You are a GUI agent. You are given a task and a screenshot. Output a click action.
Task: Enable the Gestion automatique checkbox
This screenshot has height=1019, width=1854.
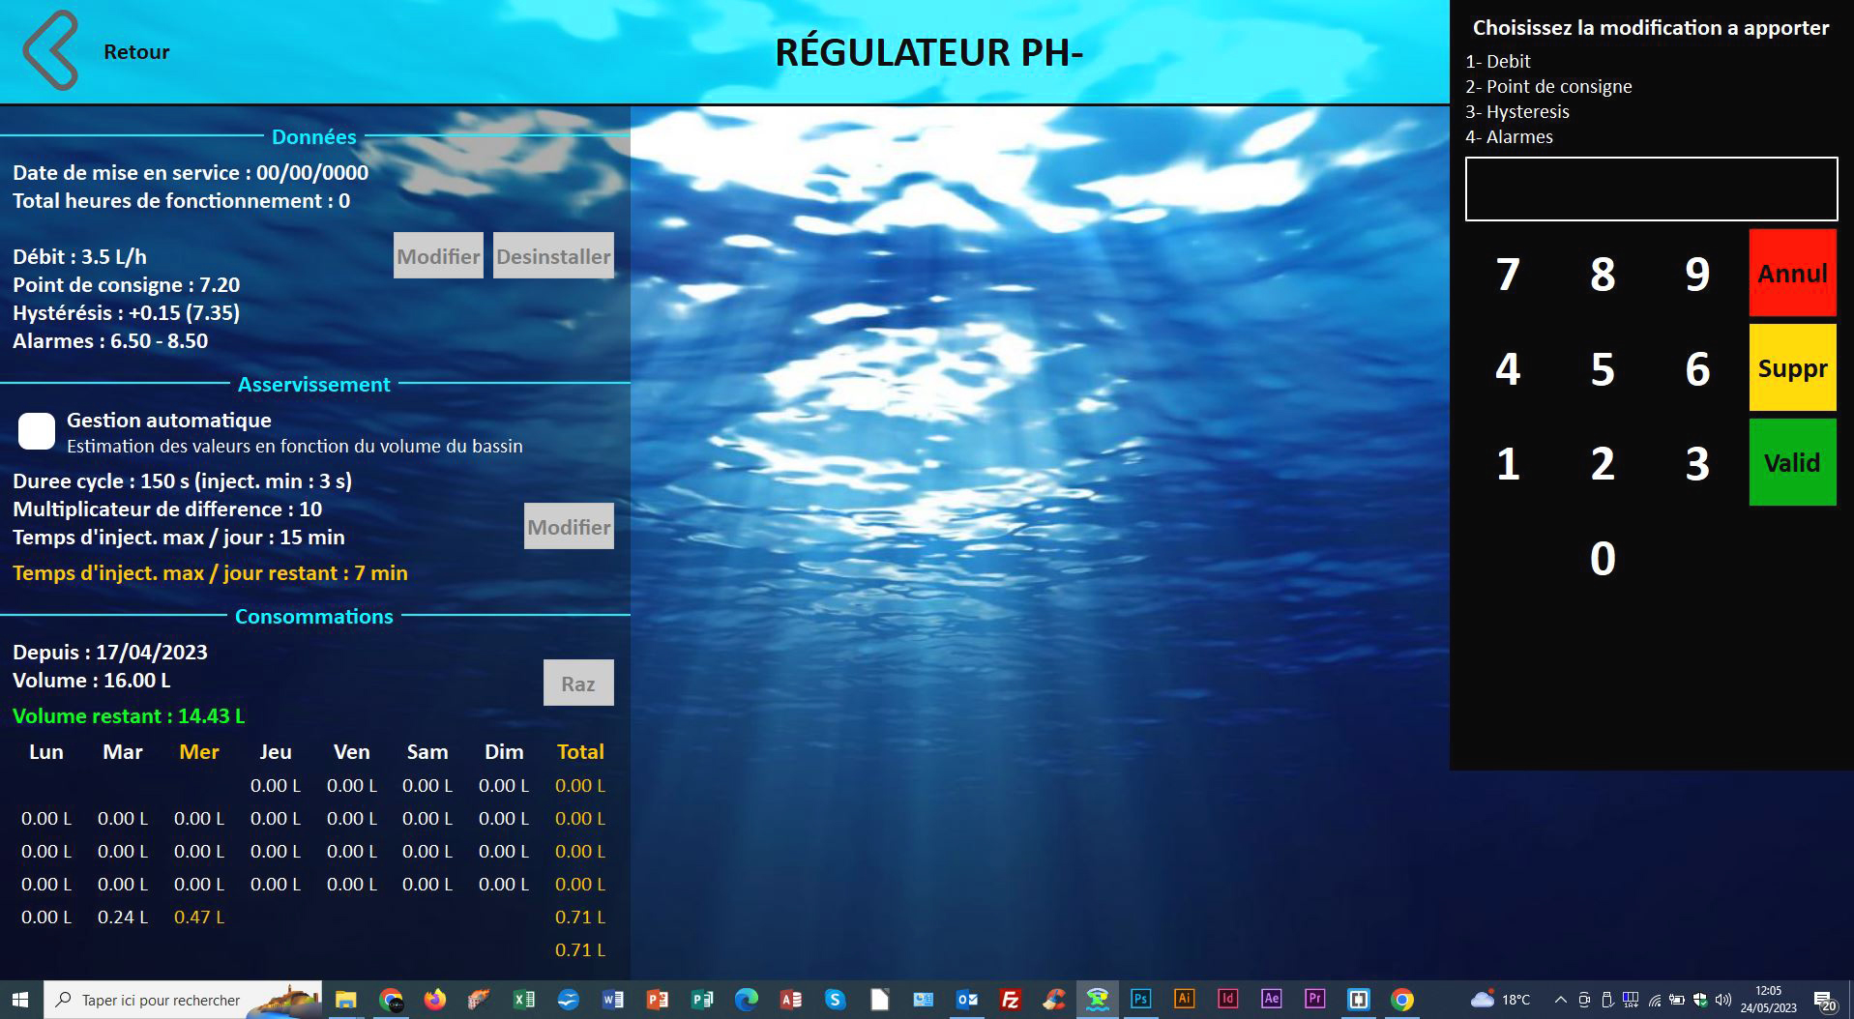[x=36, y=431]
